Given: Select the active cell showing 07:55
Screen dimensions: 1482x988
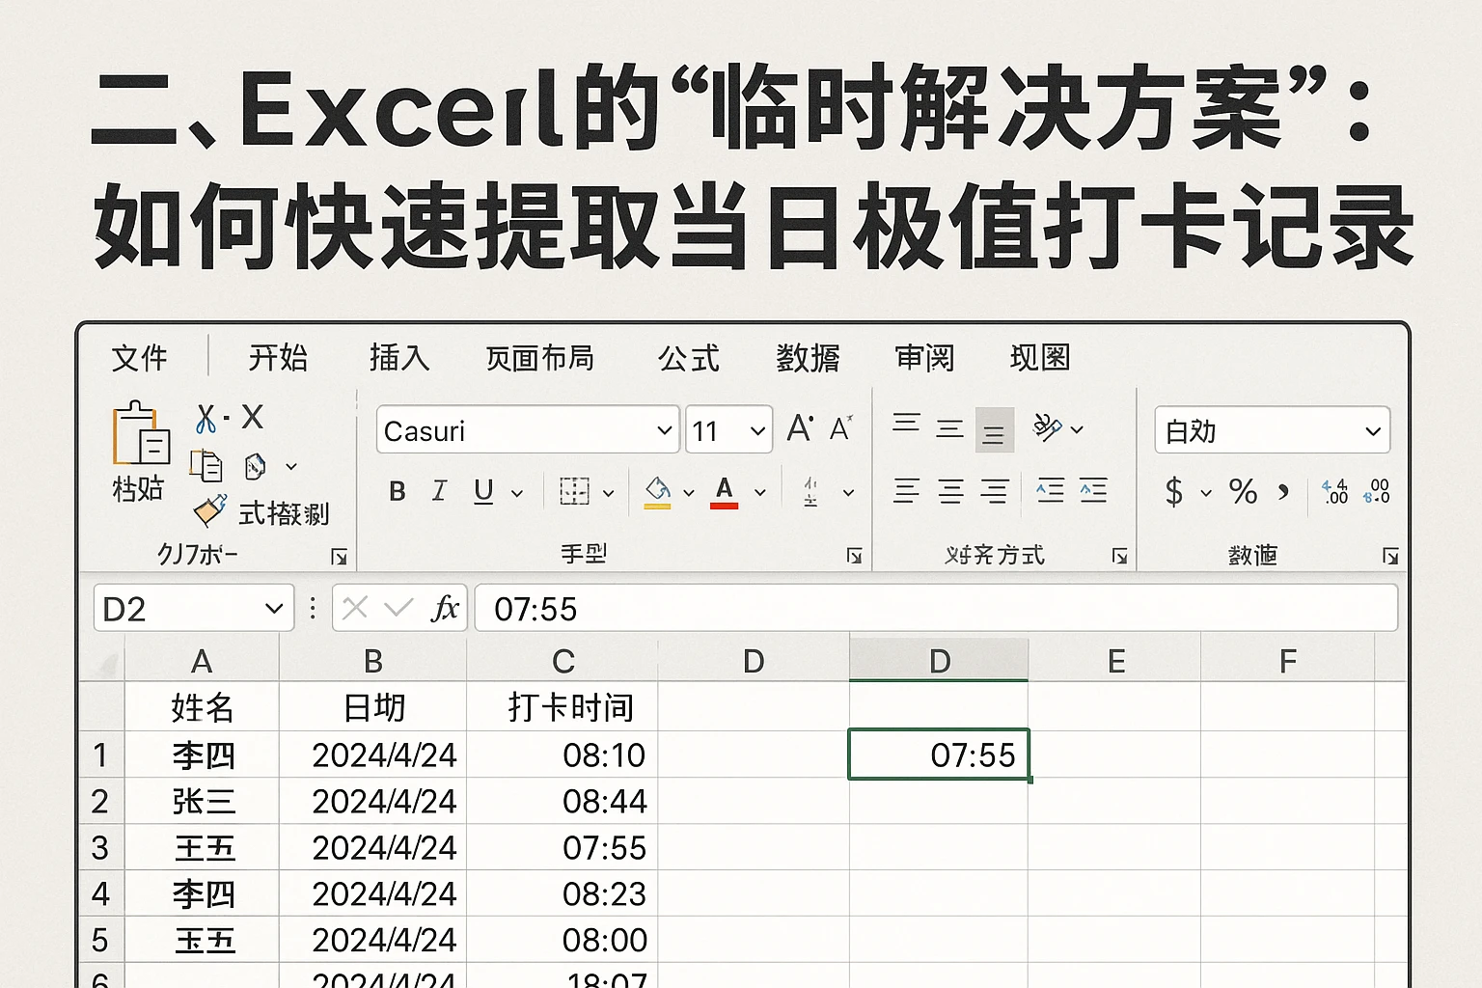Looking at the screenshot, I should click(x=939, y=755).
